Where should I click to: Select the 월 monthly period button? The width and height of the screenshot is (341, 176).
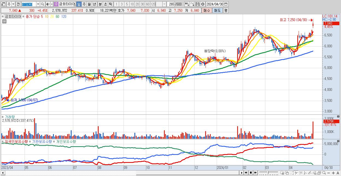coord(89,4)
